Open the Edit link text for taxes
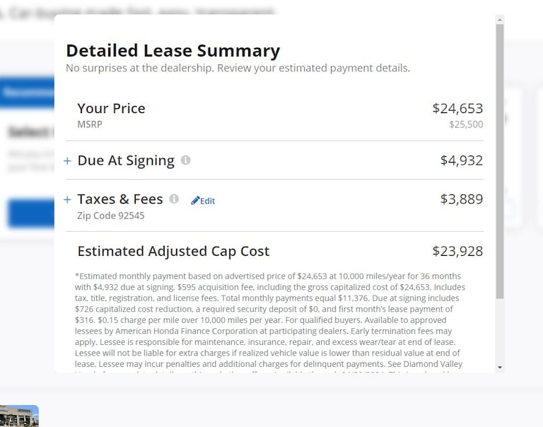Image resolution: width=543 pixels, height=427 pixels. [207, 201]
